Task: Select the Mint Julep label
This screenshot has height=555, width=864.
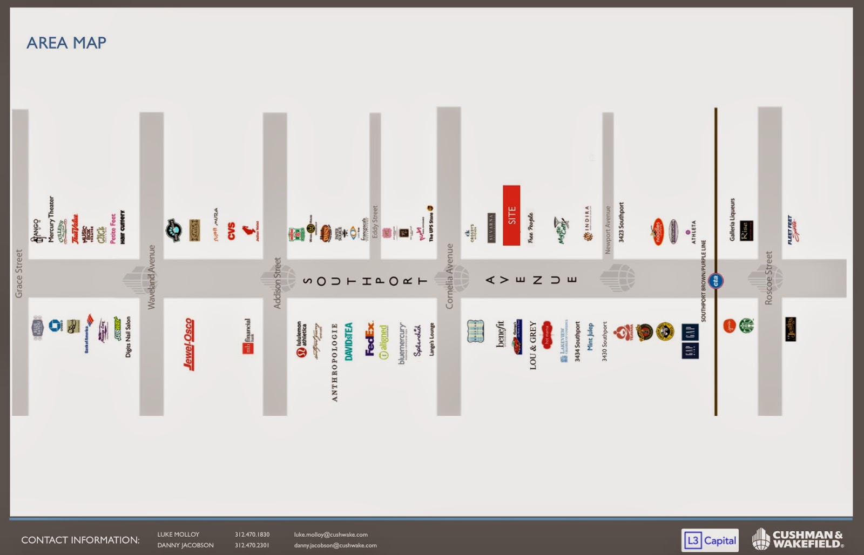Action: pyautogui.click(x=591, y=337)
